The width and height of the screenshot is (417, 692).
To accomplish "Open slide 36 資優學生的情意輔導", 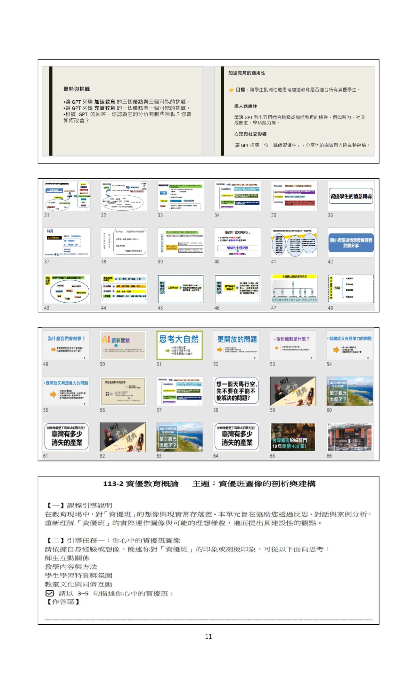I will tap(351, 196).
